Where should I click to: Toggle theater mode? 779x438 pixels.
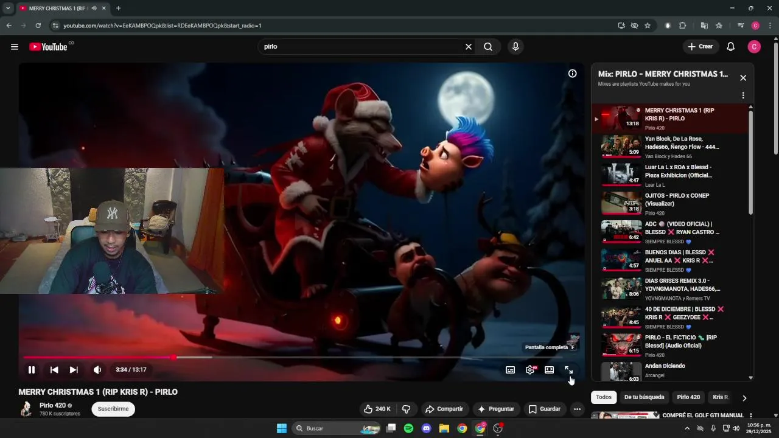(x=550, y=370)
